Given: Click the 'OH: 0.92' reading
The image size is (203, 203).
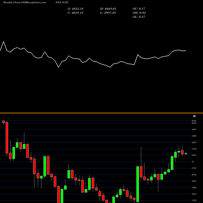Looking at the screenshot, I should [x=139, y=13].
